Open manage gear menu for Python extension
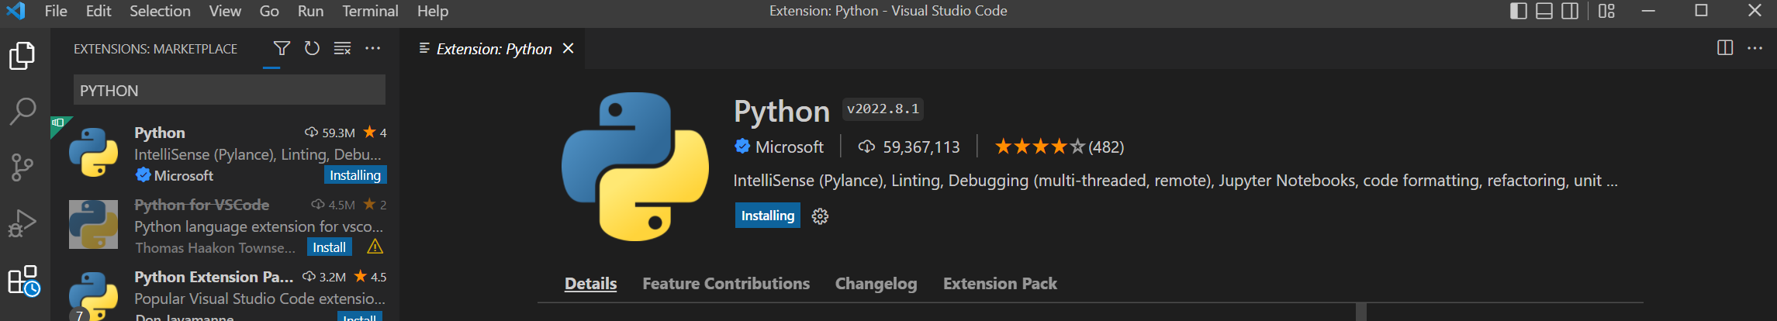This screenshot has width=1777, height=321. [820, 216]
